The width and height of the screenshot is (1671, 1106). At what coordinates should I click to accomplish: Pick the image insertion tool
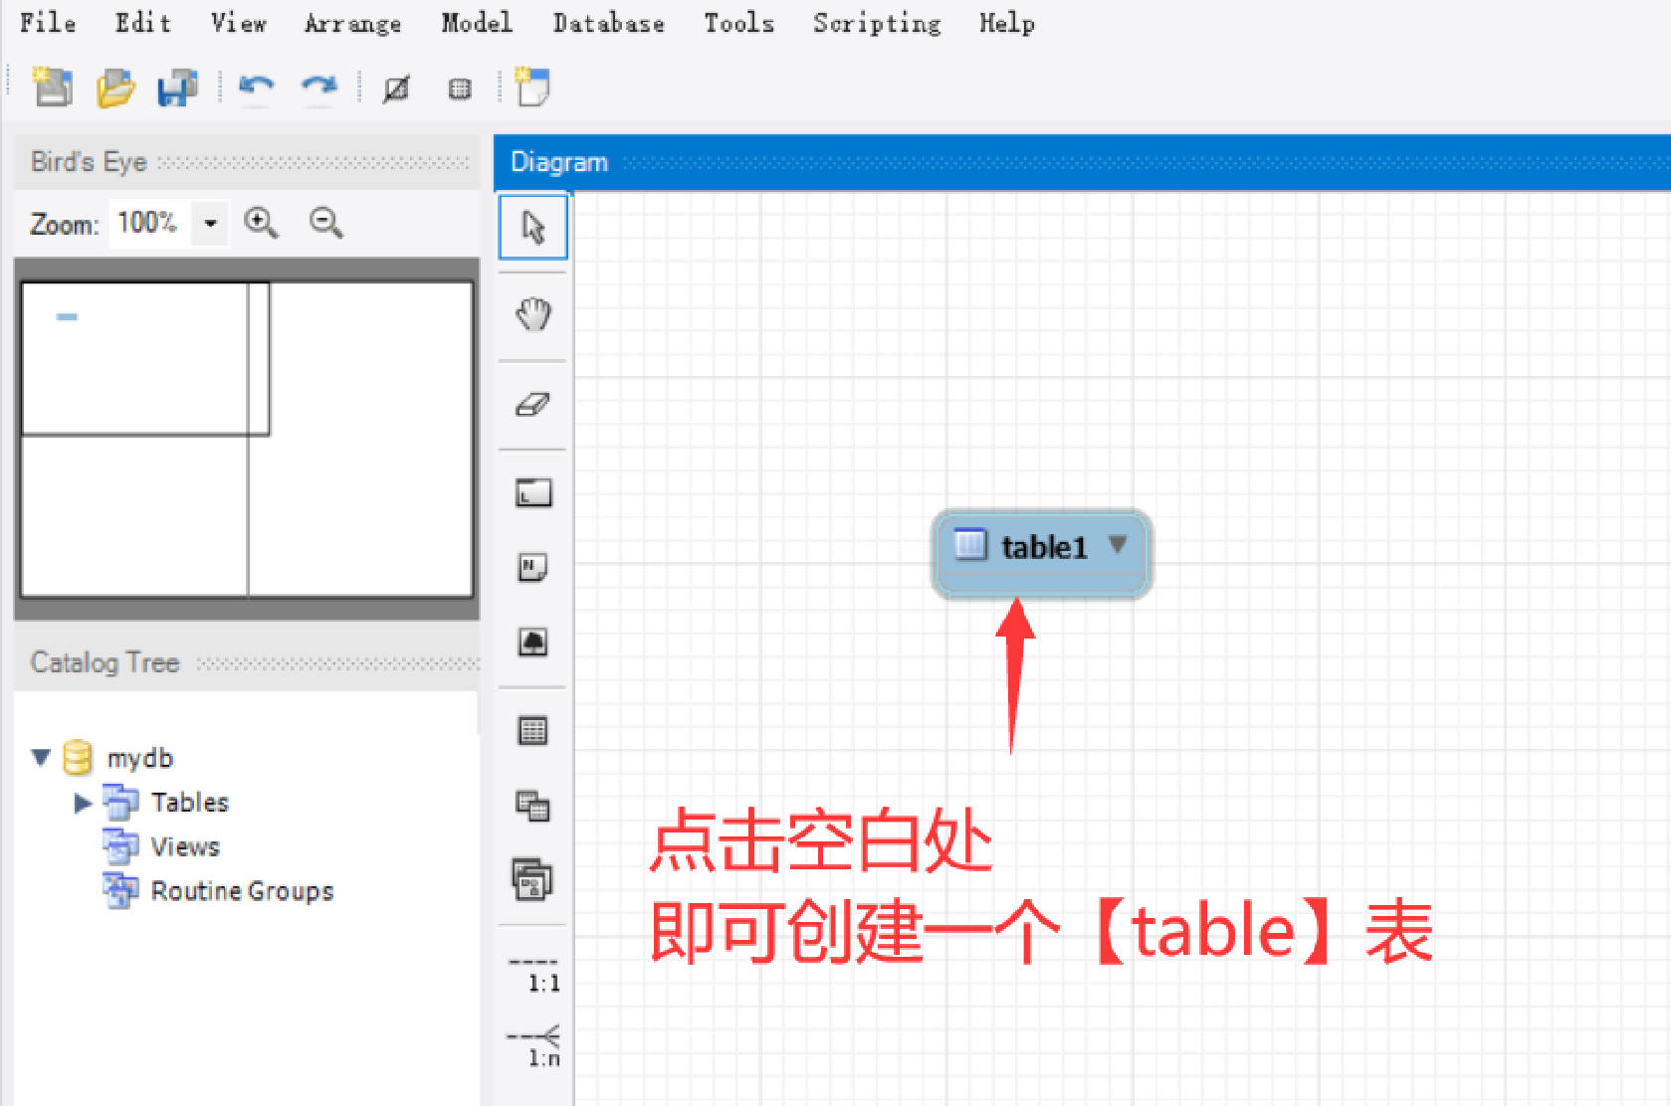[x=532, y=643]
